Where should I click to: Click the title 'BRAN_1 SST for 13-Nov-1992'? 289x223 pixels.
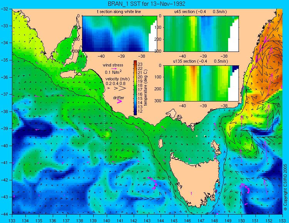tap(146, 4)
